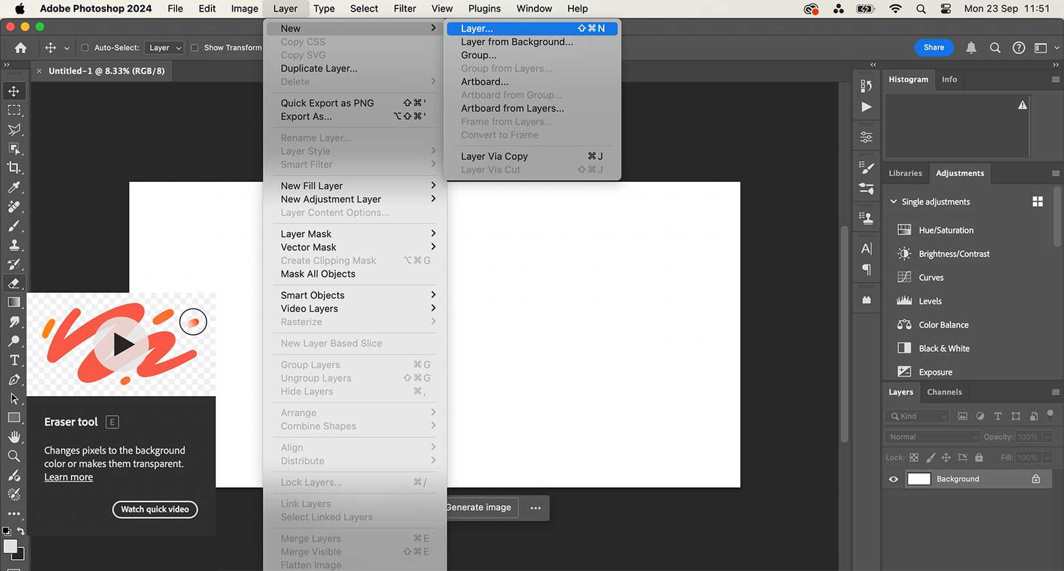Open the Auto-Select Layer dropdown

click(164, 48)
